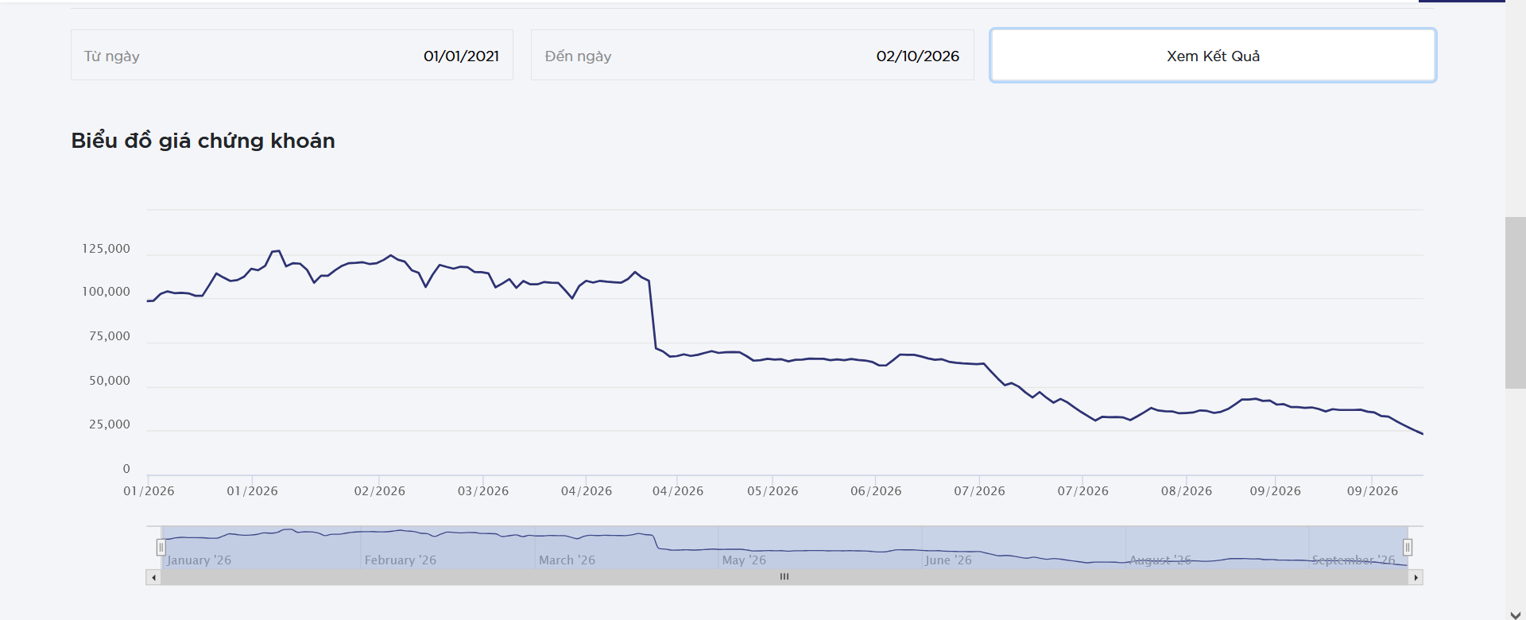Click the March '26 navigator label

(567, 560)
